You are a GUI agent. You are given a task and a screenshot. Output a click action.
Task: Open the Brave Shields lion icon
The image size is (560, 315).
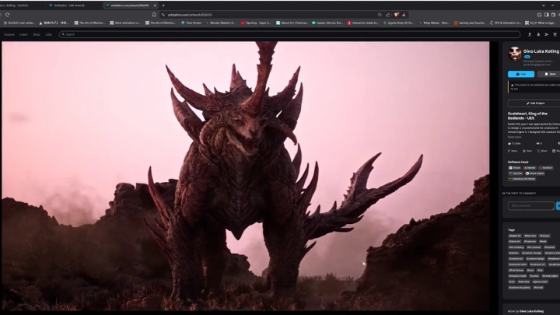click(397, 15)
